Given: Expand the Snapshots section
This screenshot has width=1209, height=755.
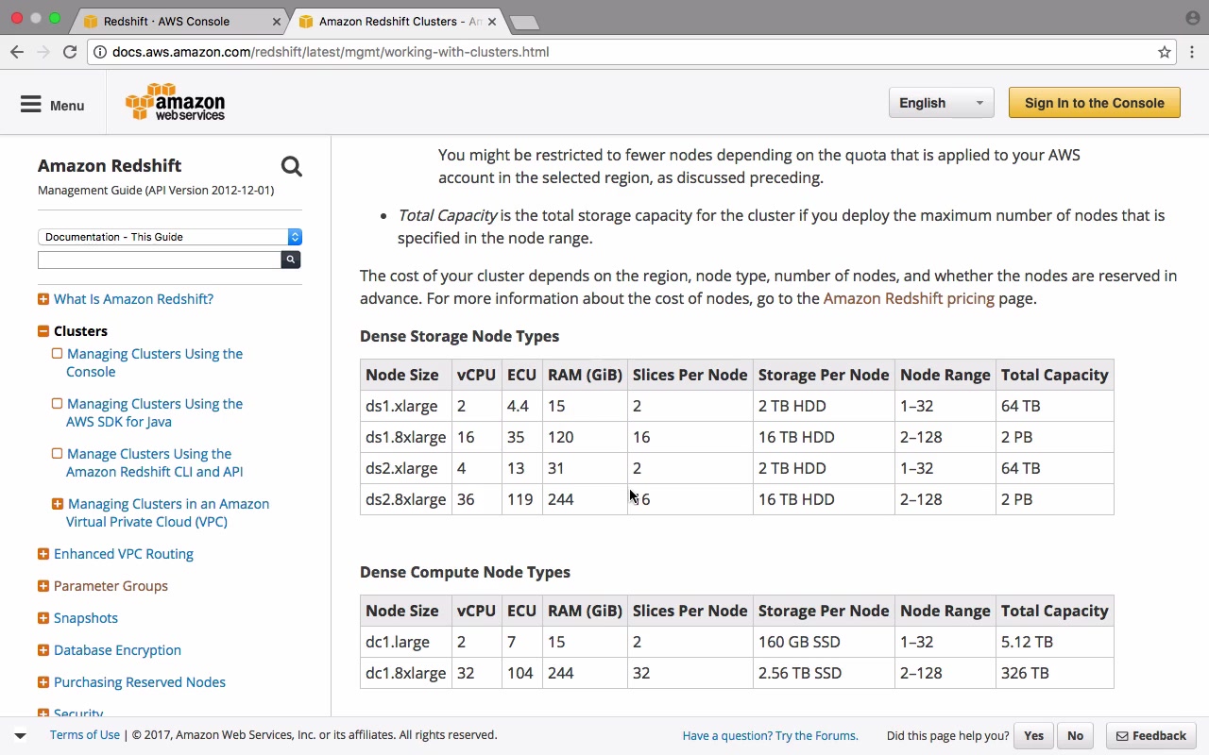Looking at the screenshot, I should [x=43, y=618].
